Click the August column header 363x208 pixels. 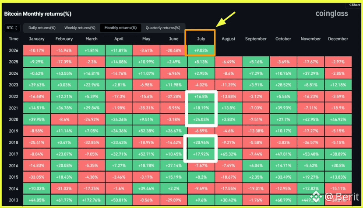tap(228, 39)
